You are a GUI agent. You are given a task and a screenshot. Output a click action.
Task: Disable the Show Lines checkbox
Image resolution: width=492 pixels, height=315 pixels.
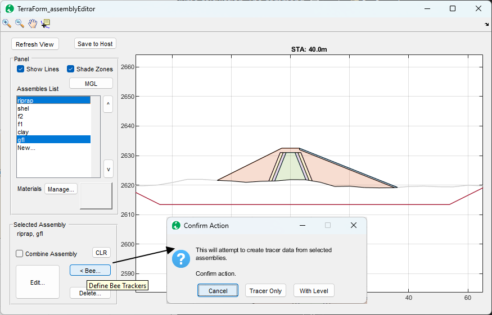[21, 69]
